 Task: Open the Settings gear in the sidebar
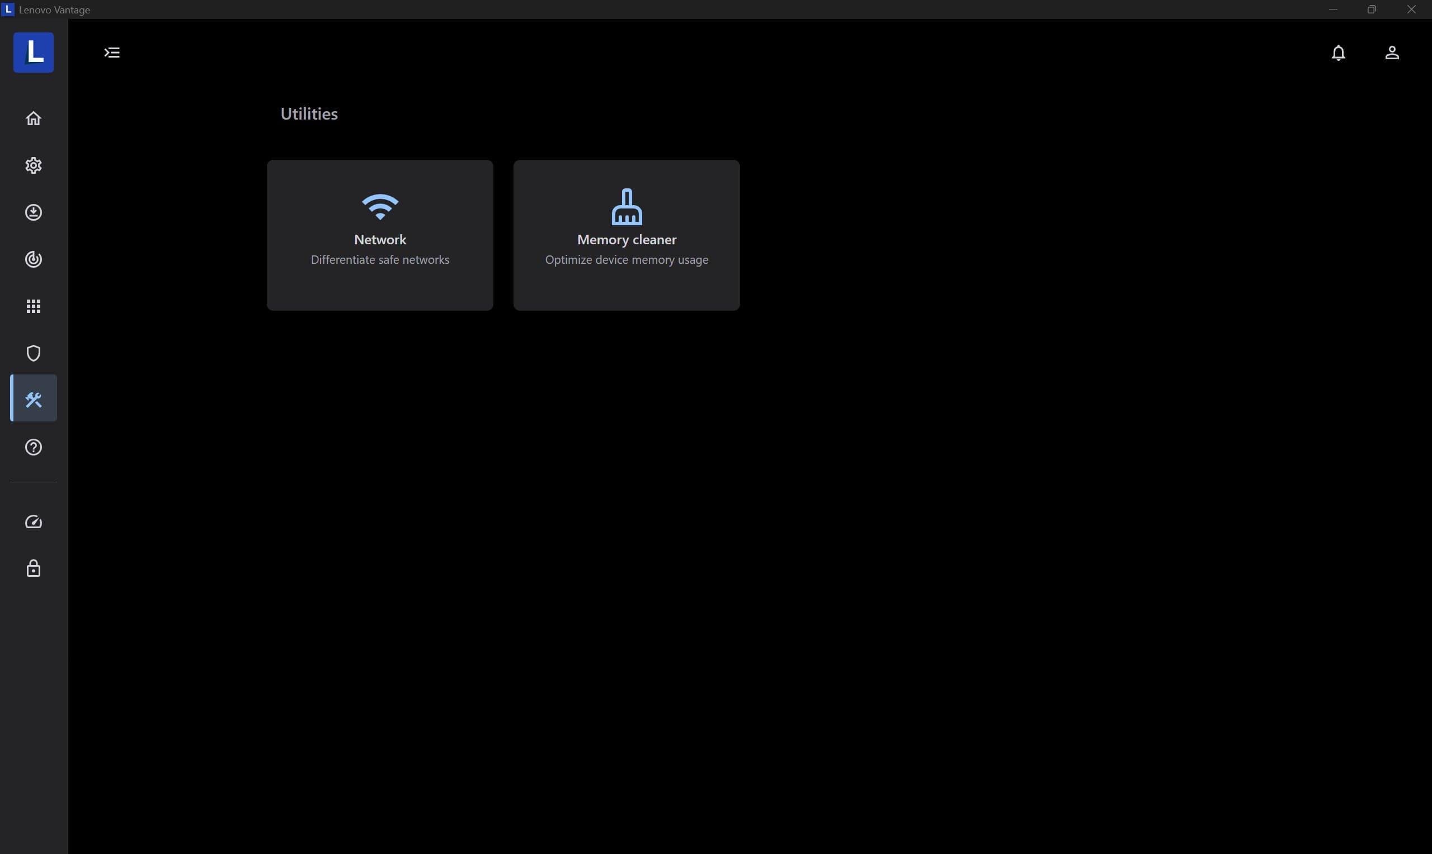click(x=34, y=165)
